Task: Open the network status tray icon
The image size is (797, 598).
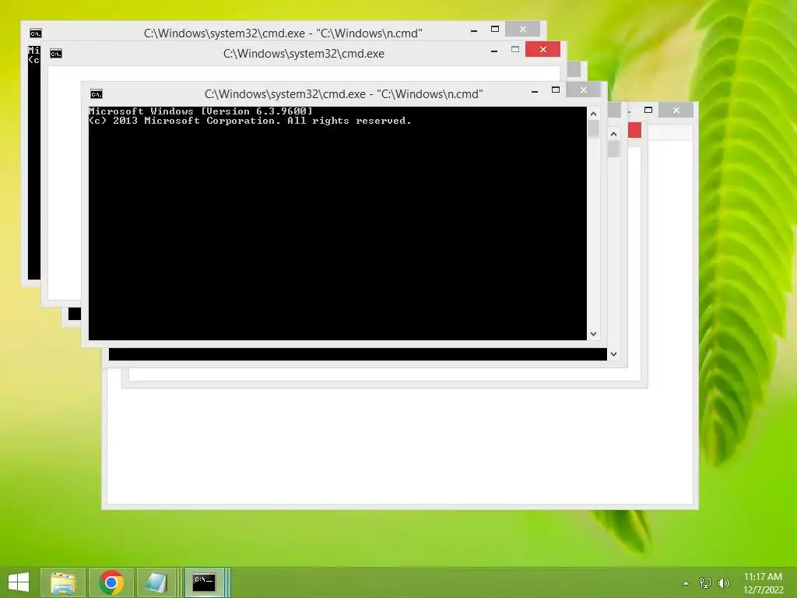Action: pyautogui.click(x=705, y=583)
